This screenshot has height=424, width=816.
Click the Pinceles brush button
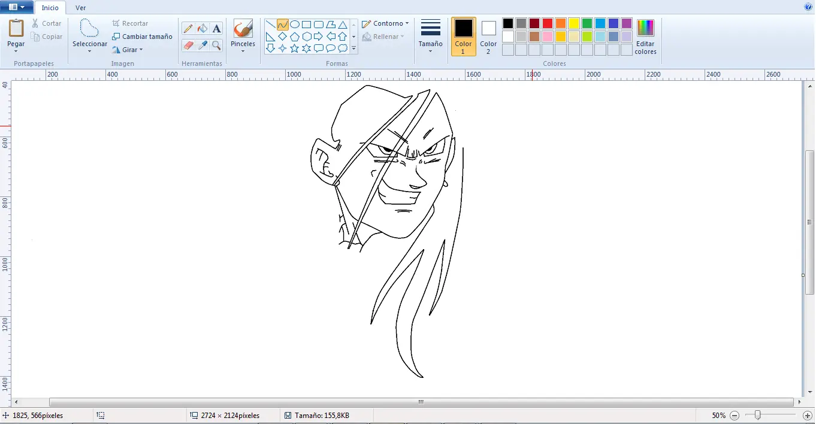tap(243, 28)
